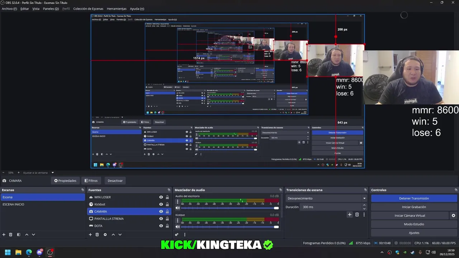
Task: Move the scene up with the Escenas up arrow
Action: (x=27, y=235)
